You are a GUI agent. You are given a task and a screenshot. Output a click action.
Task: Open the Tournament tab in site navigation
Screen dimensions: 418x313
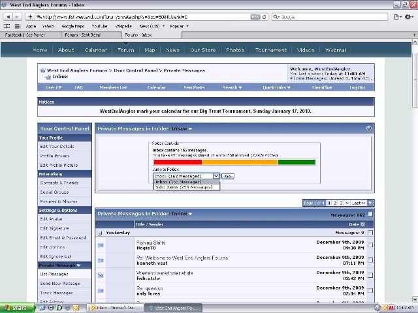pos(270,50)
